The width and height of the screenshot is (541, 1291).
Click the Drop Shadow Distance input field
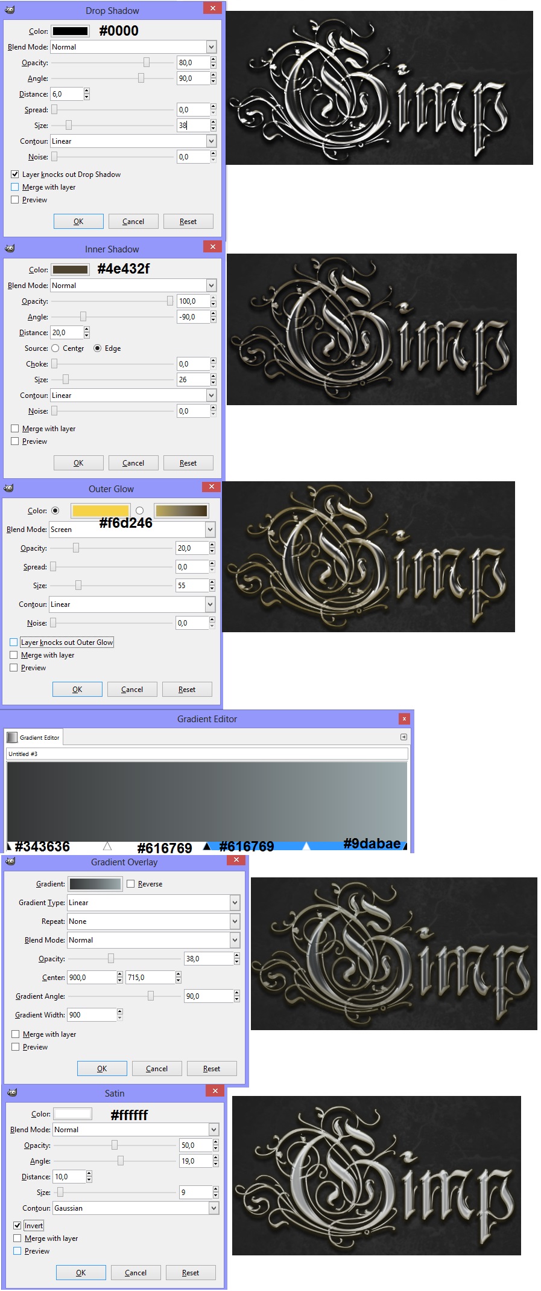(67, 94)
